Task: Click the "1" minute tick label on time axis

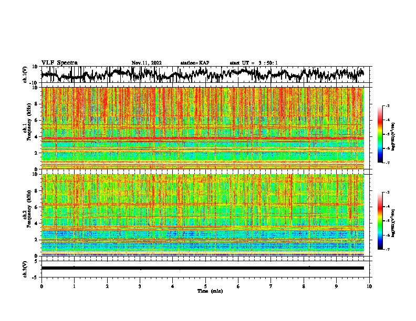Action: pyautogui.click(x=74, y=286)
